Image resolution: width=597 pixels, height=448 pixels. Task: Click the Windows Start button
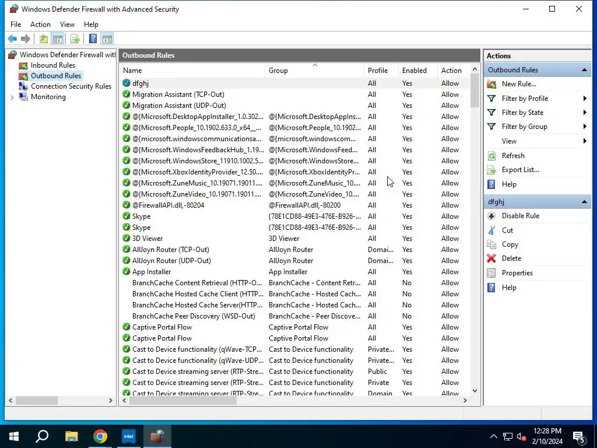(x=14, y=436)
